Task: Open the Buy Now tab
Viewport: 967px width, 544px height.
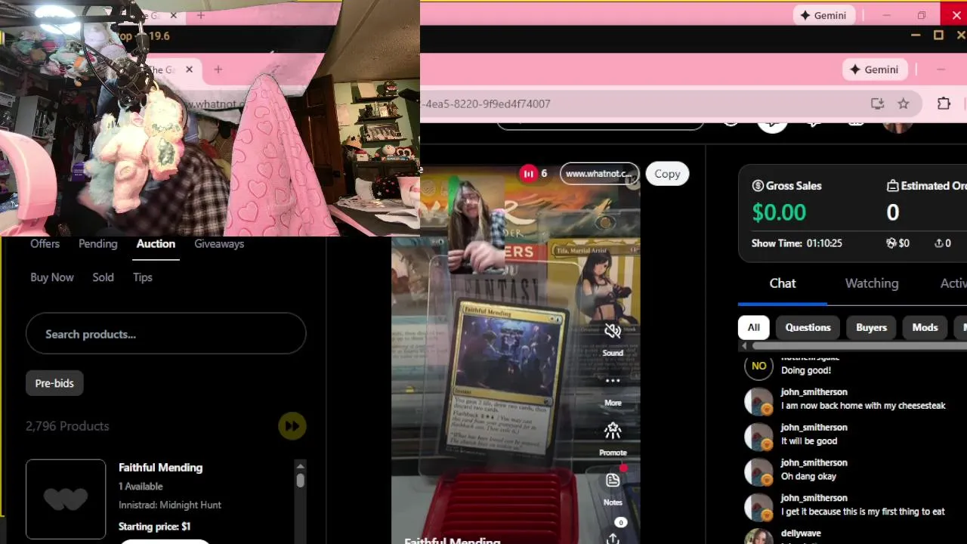Action: click(52, 277)
